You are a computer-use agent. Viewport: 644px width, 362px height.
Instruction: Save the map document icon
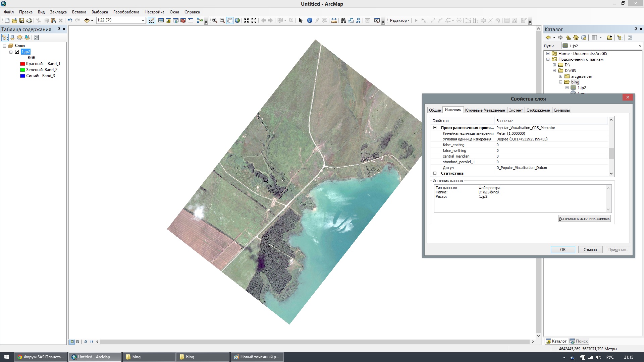coord(22,20)
